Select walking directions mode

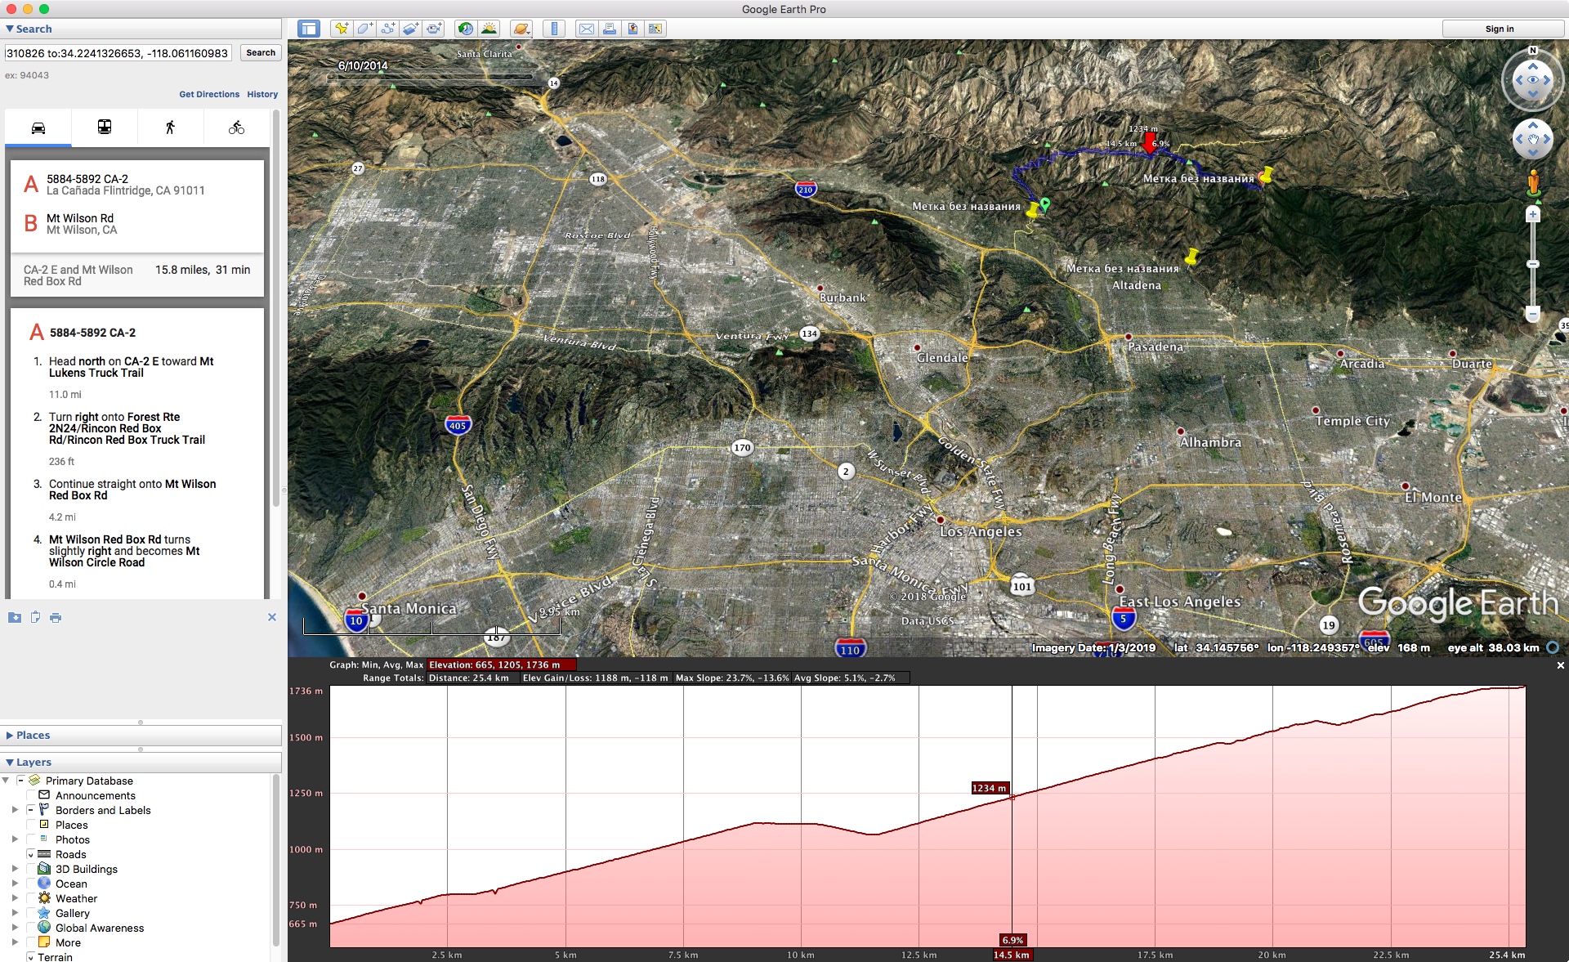[170, 128]
